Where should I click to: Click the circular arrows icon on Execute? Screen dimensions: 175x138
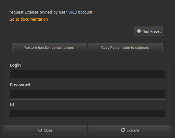(x=123, y=130)
